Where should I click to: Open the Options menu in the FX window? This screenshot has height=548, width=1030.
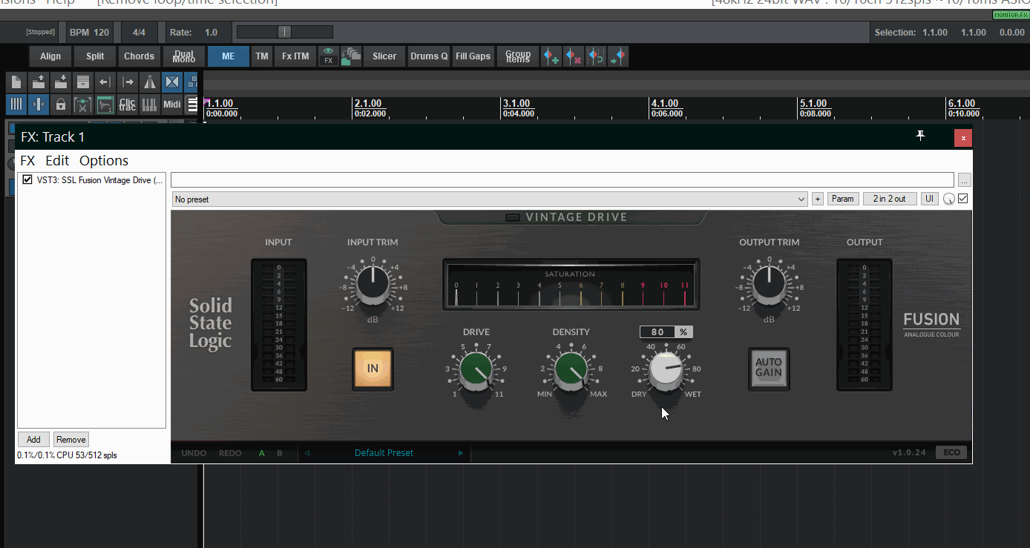pyautogui.click(x=104, y=161)
